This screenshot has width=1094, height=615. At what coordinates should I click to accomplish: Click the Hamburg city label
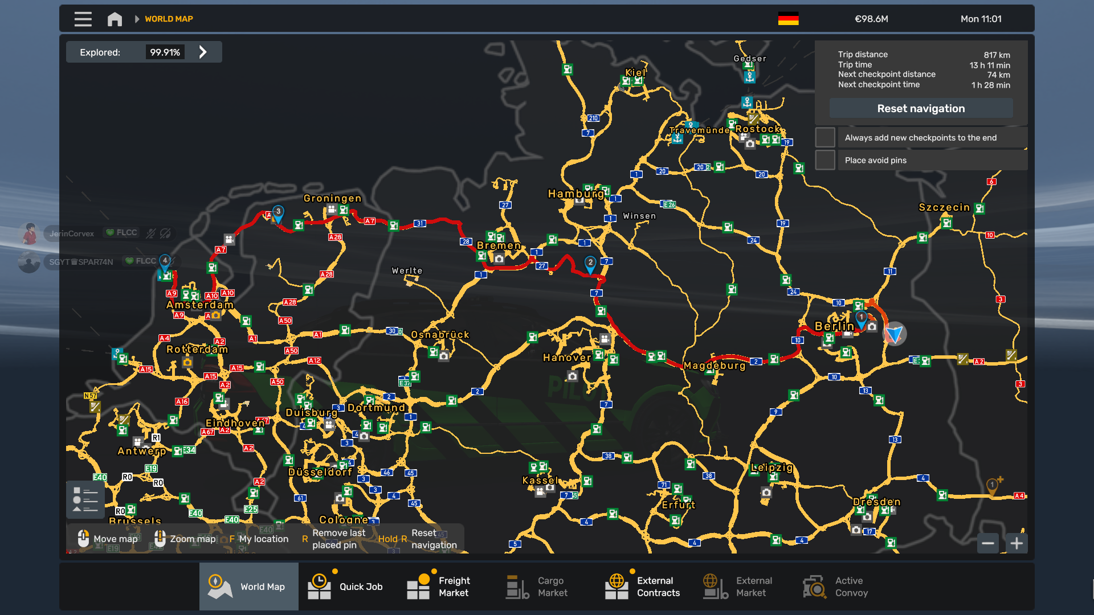576,194
